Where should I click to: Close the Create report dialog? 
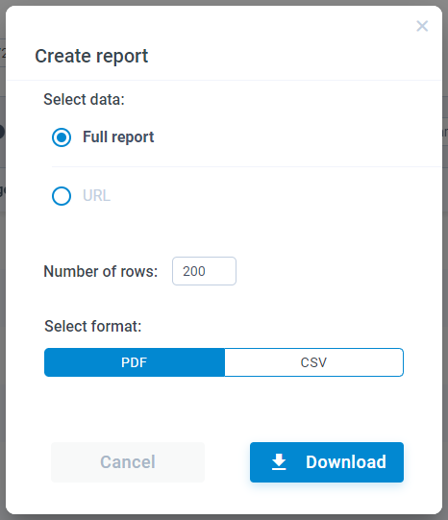pos(422,26)
